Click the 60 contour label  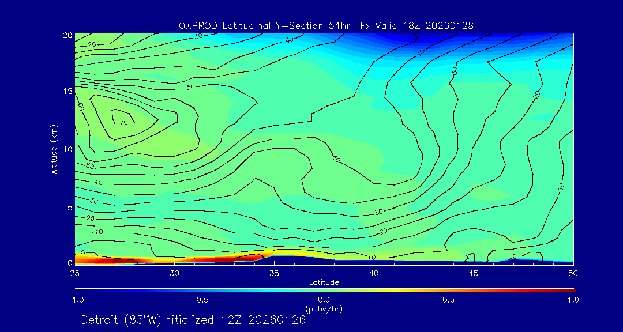81,107
